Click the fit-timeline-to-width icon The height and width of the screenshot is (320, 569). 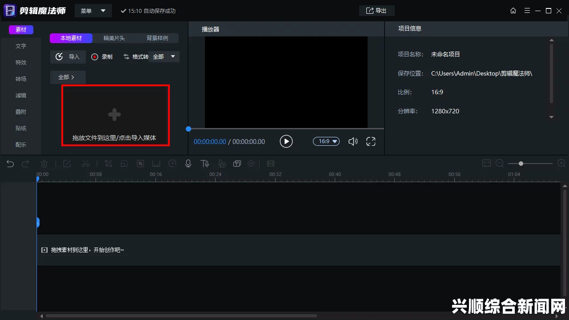(486, 164)
